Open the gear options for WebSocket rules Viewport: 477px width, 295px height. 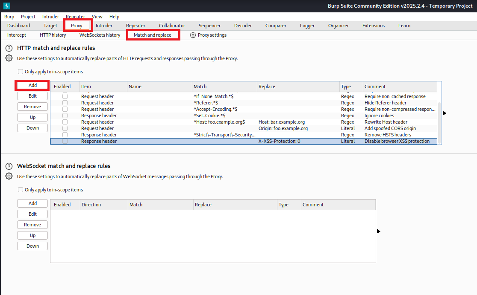9,176
